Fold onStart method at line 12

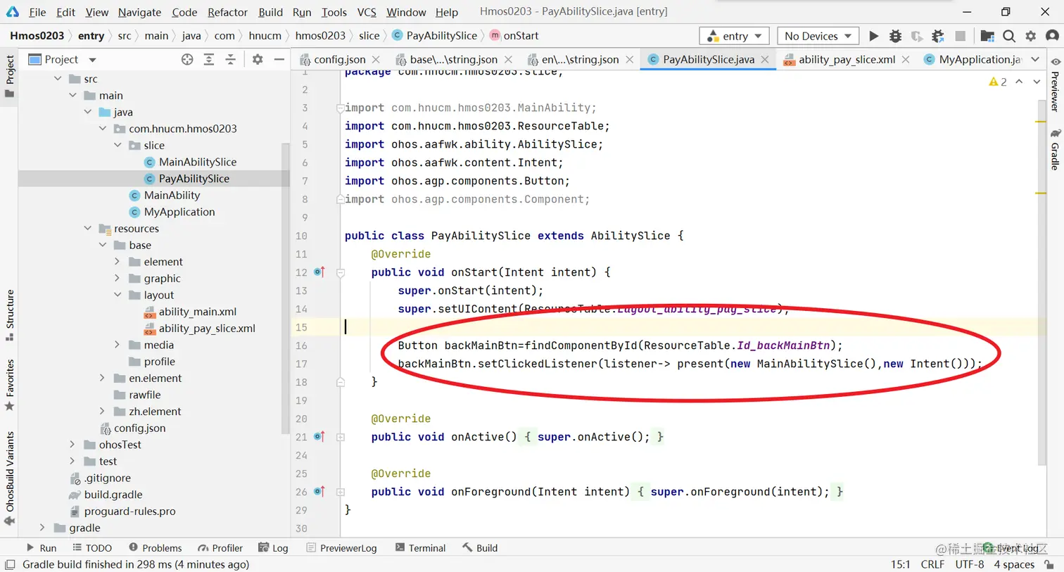click(x=341, y=272)
